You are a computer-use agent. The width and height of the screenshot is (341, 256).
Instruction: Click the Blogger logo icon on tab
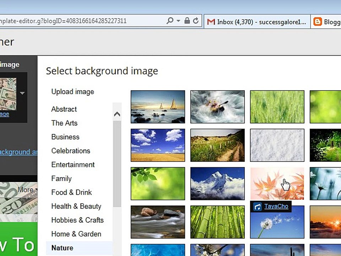click(x=318, y=22)
